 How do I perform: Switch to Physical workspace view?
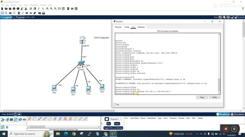19,17
